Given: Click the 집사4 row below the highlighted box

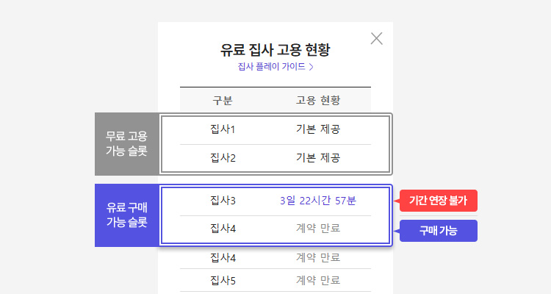Looking at the screenshot, I should pos(275,258).
